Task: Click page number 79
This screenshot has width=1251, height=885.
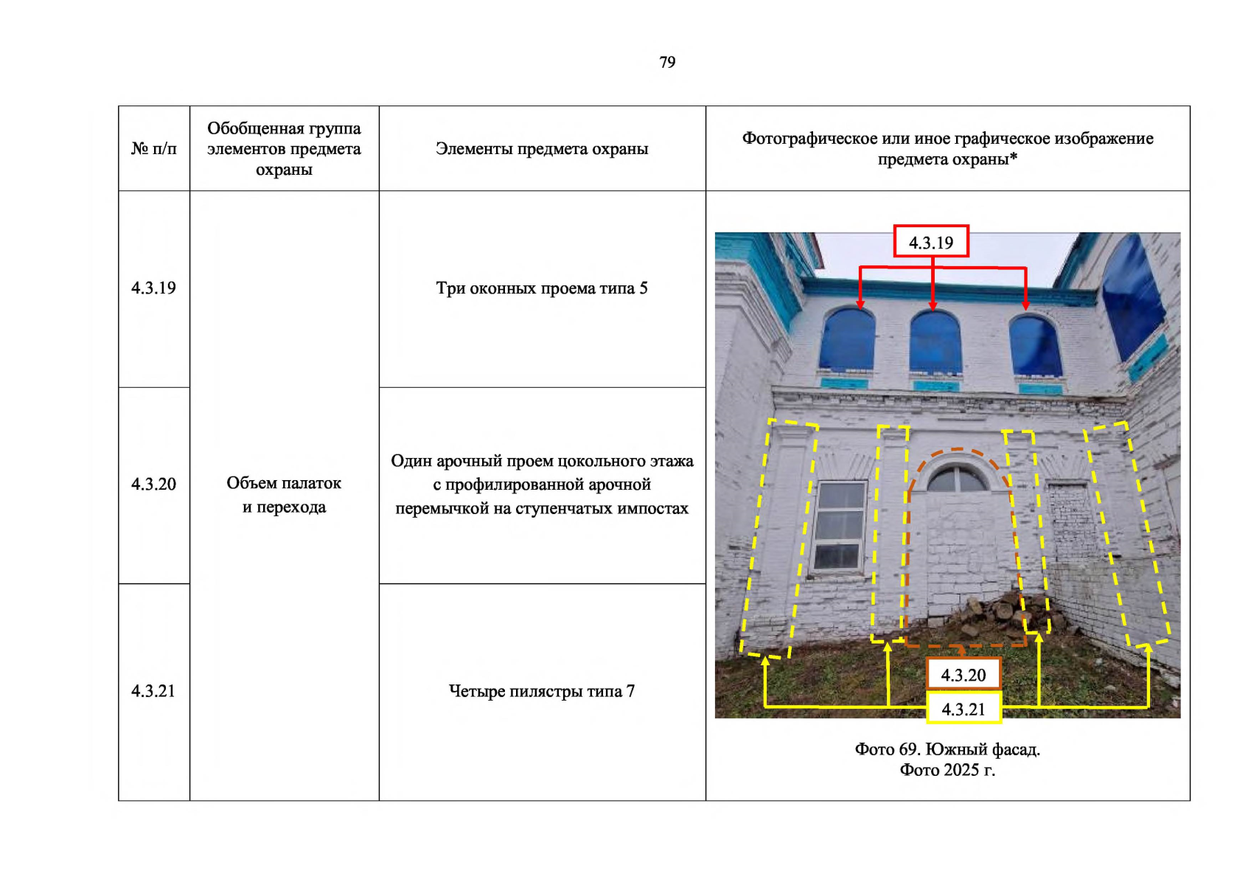Action: pyautogui.click(x=667, y=62)
